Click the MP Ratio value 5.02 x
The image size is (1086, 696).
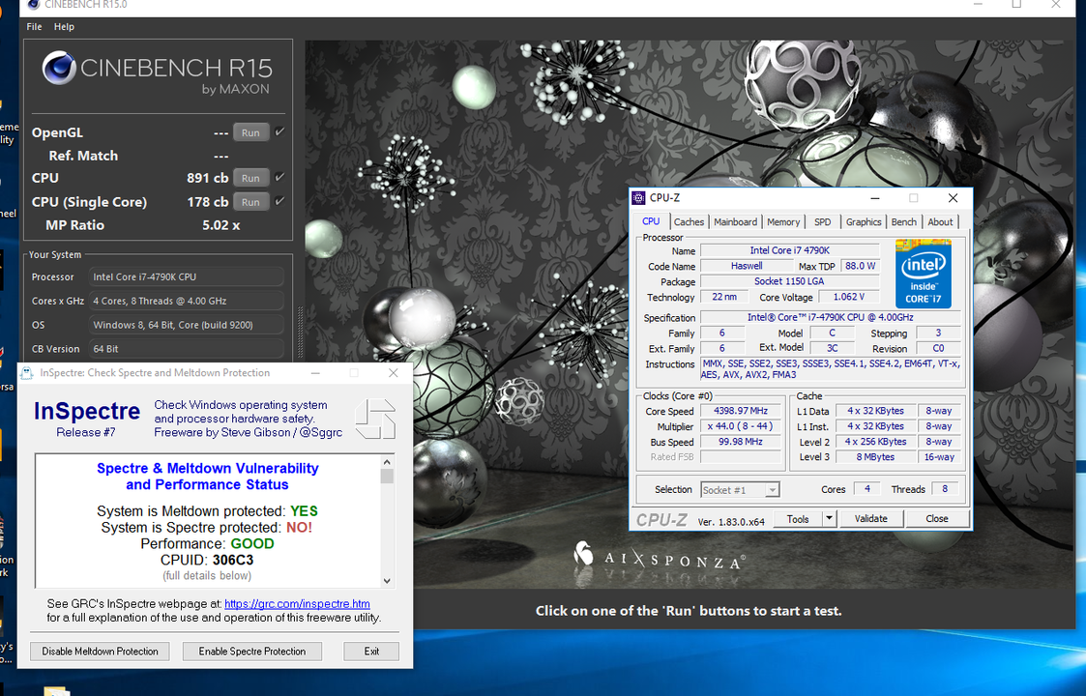(x=220, y=225)
